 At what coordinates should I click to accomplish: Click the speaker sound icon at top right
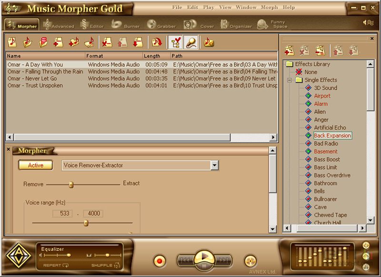[x=368, y=22]
